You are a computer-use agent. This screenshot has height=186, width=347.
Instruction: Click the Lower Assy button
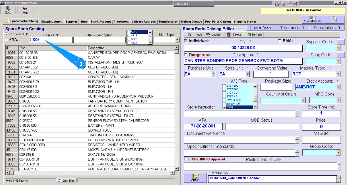point(260,28)
